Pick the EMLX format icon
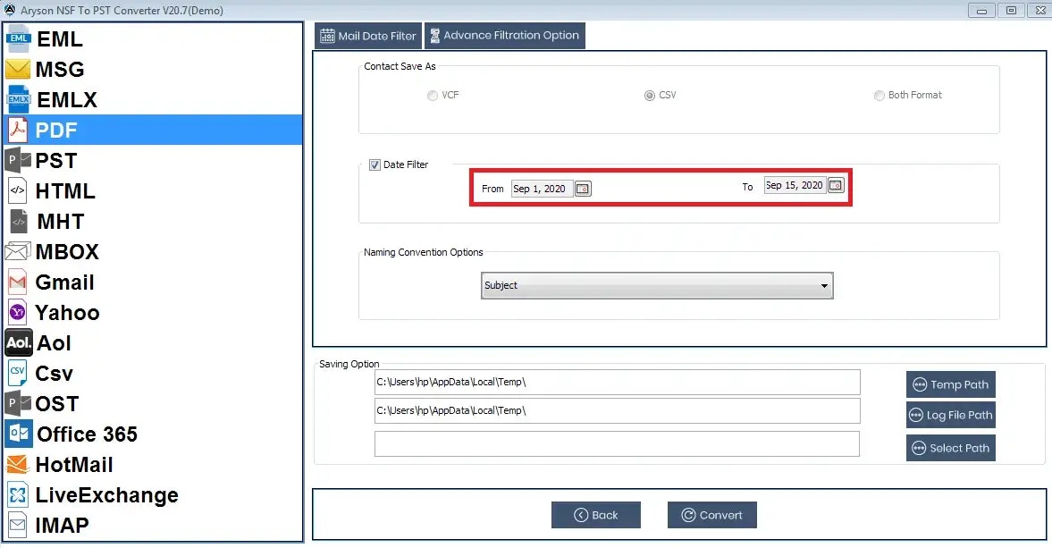 tap(18, 100)
